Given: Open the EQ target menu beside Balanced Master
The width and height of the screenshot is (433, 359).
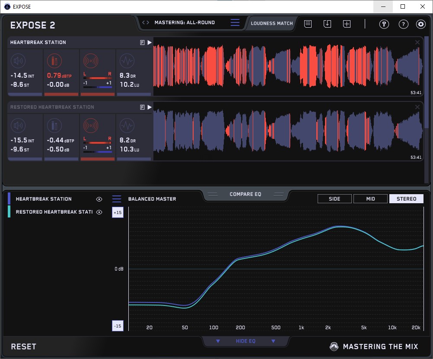Looking at the screenshot, I should pos(117,198).
